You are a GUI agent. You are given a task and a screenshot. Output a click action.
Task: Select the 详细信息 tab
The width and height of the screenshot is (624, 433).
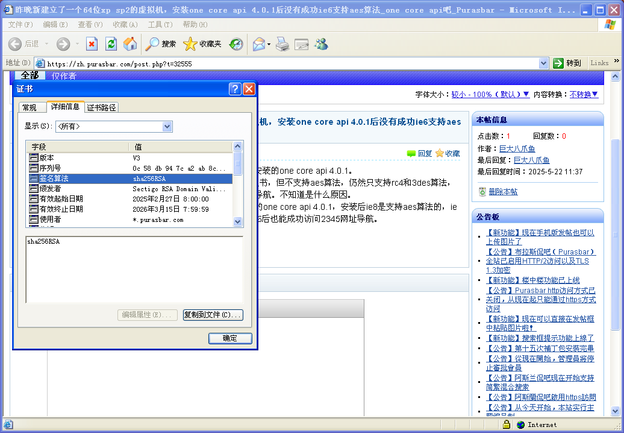coord(65,107)
